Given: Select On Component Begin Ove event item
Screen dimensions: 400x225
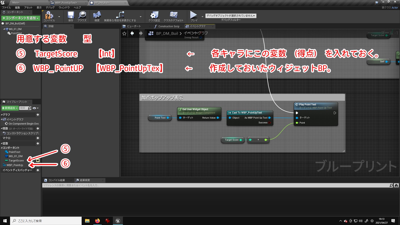Looking at the screenshot, I should [x=23, y=124].
